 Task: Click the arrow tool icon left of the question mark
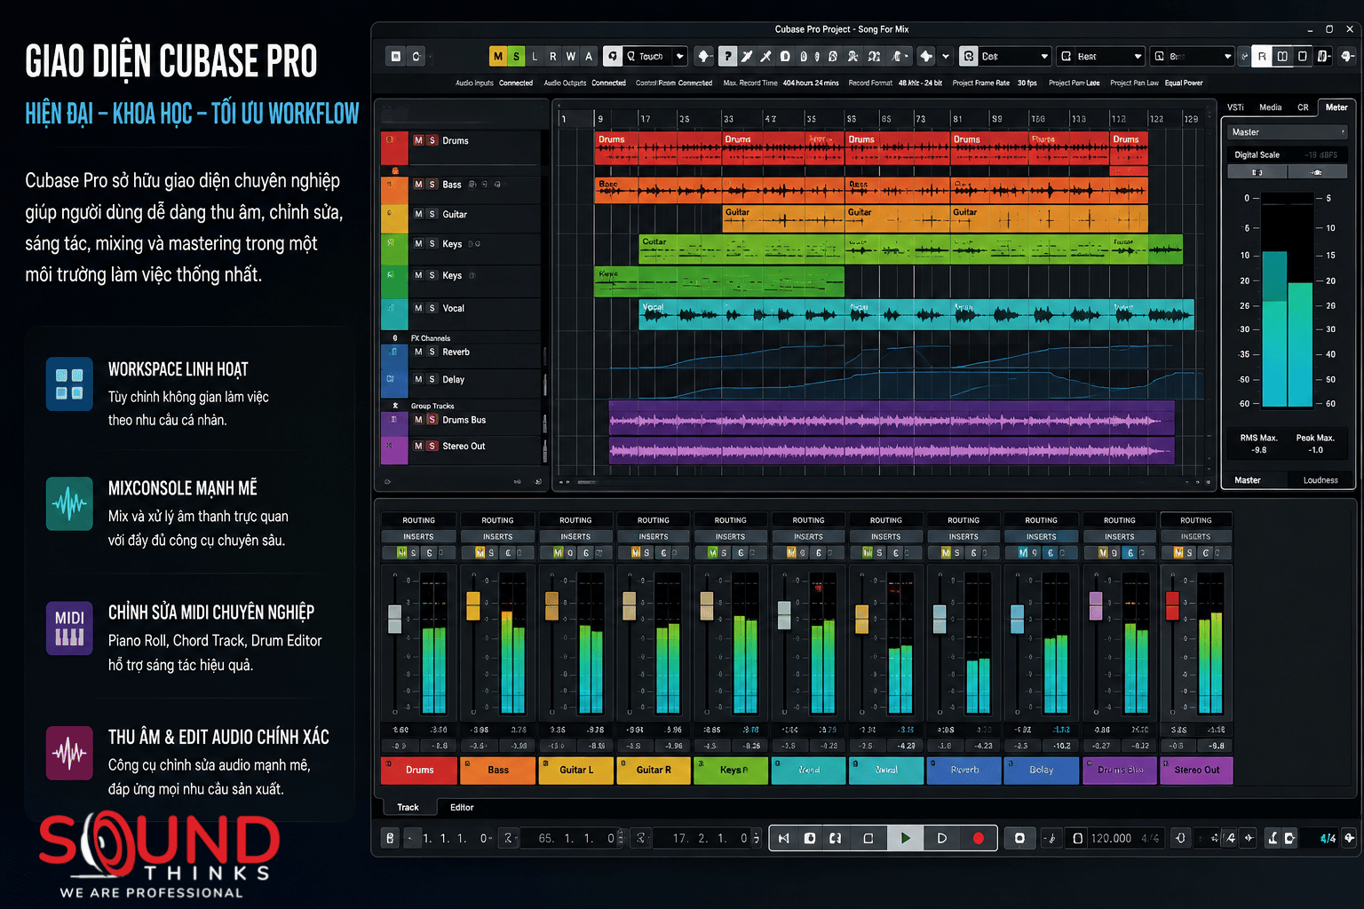coord(704,56)
